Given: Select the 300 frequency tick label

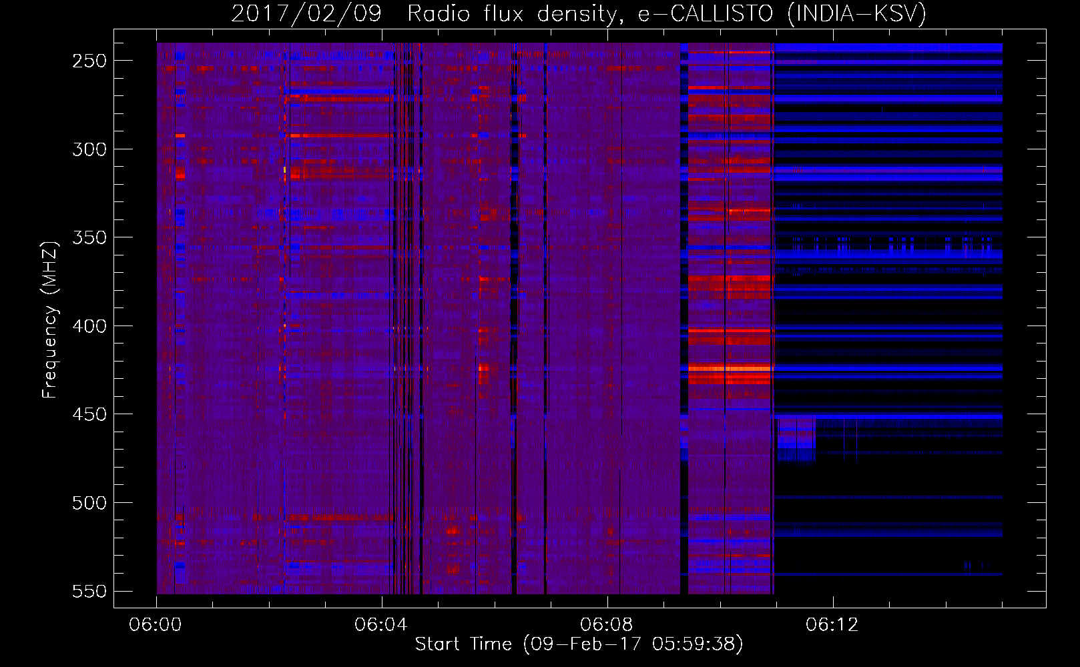Looking at the screenshot, I should pos(89,149).
